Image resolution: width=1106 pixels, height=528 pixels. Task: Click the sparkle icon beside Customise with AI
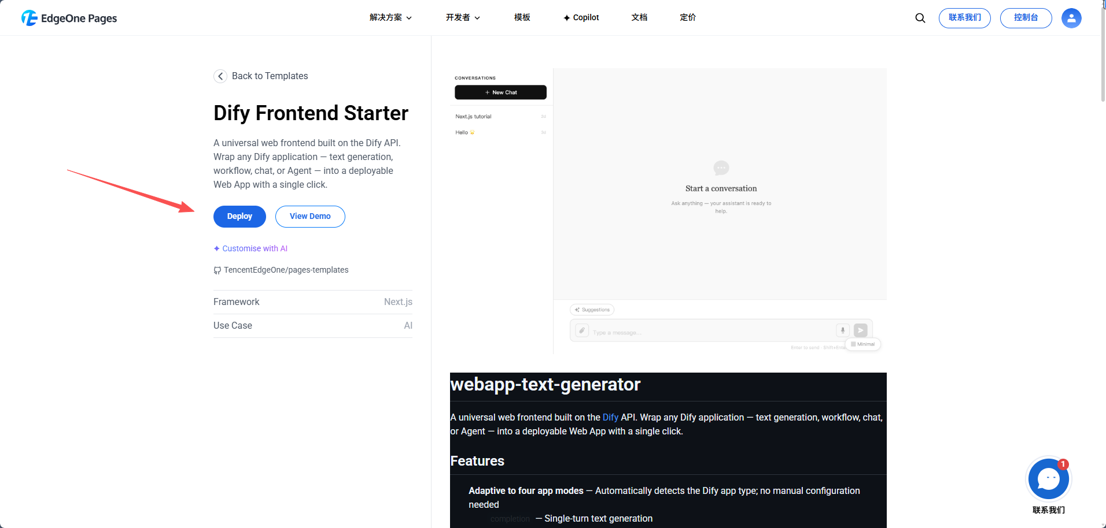tap(216, 248)
